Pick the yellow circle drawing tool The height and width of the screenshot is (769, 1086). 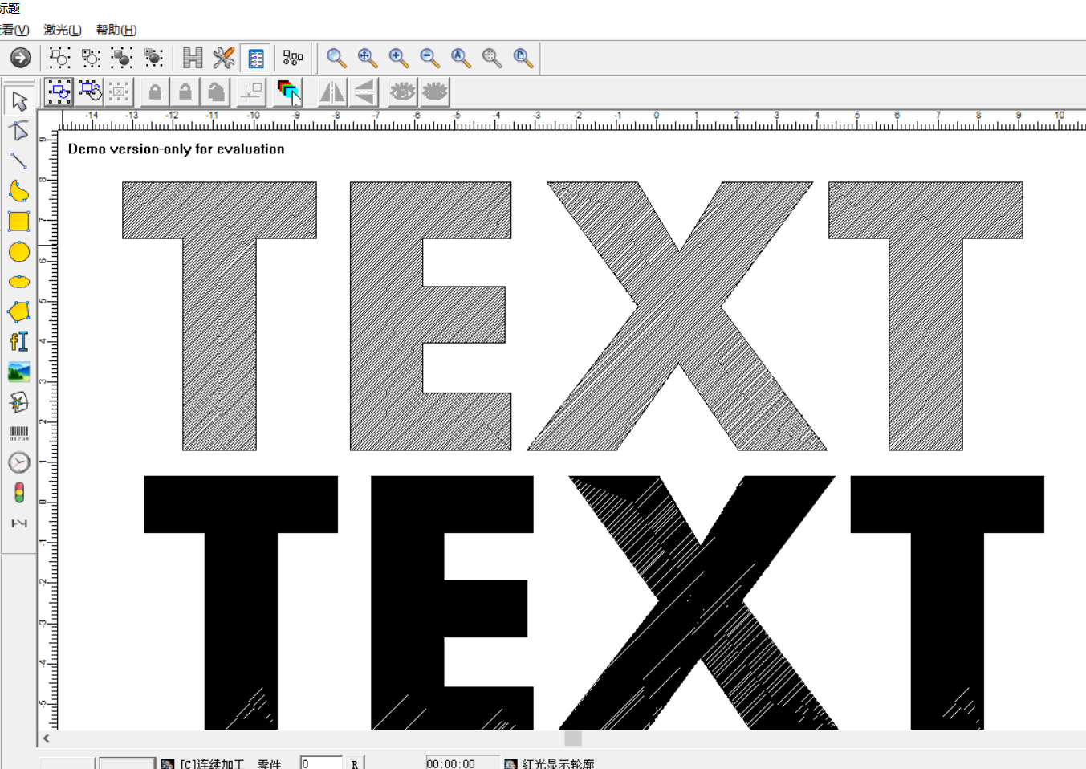[x=19, y=252]
